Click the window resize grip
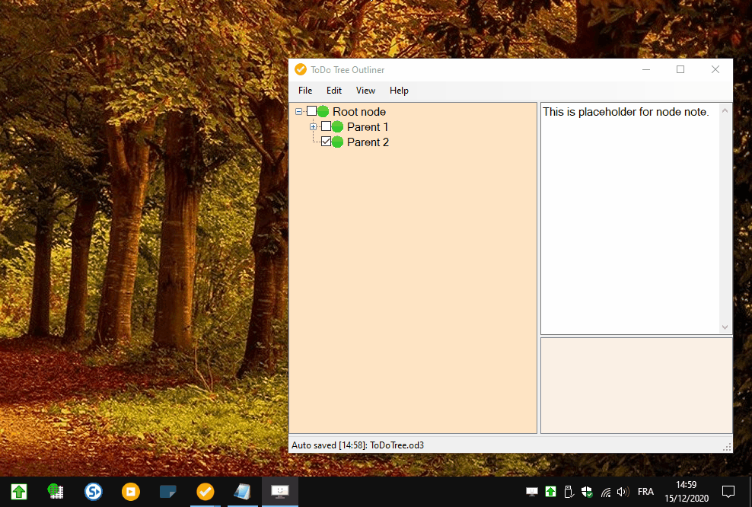 pos(727,447)
